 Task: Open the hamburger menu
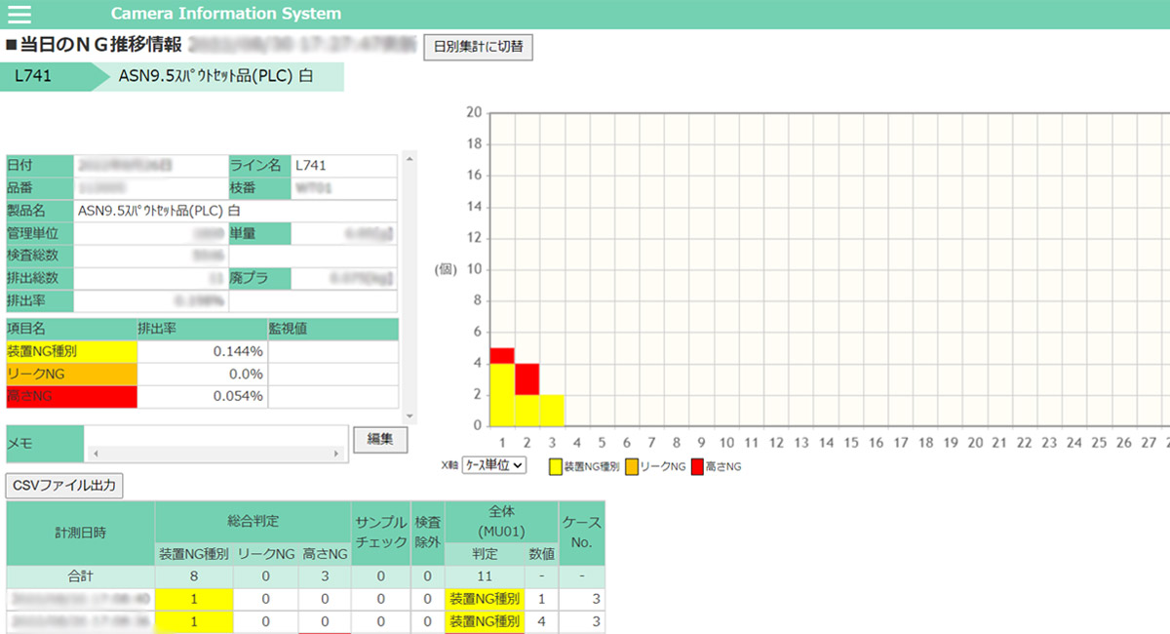(19, 14)
